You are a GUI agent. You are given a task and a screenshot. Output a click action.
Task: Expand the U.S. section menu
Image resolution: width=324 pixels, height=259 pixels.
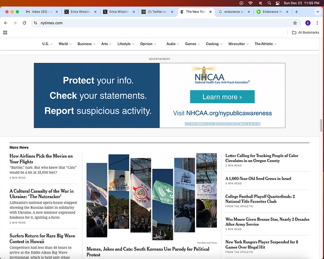[47, 44]
